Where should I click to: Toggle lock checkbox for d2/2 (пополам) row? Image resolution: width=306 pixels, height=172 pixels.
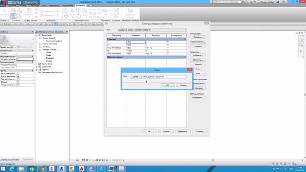point(168,54)
